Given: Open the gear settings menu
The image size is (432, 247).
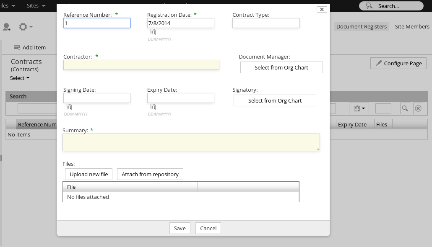Looking at the screenshot, I should pyautogui.click(x=25, y=27).
